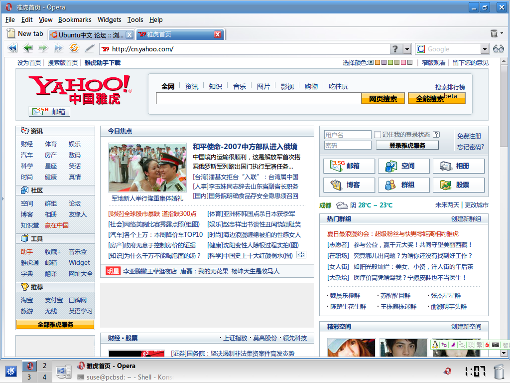Image resolution: width=510 pixels, height=383 pixels.
Task: Open the 博客 blog icon button
Action: (349, 185)
